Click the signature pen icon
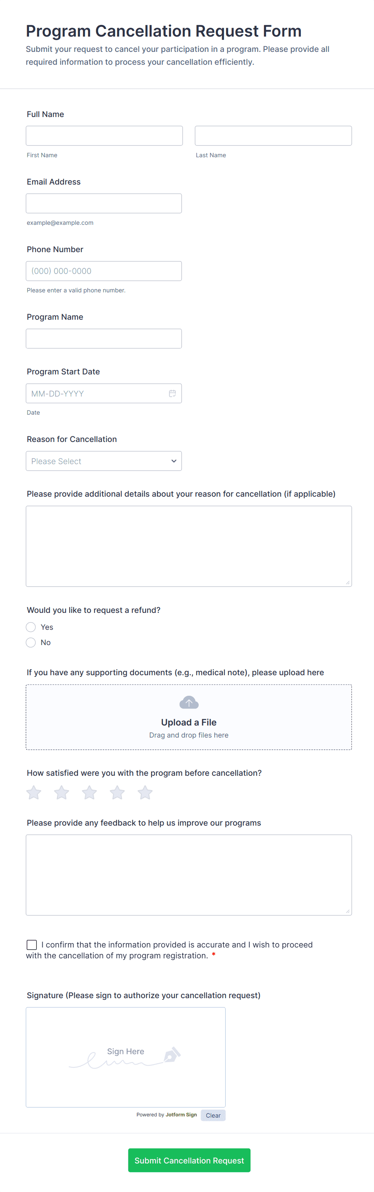Viewport: 374px width, 1192px height. (x=172, y=1055)
